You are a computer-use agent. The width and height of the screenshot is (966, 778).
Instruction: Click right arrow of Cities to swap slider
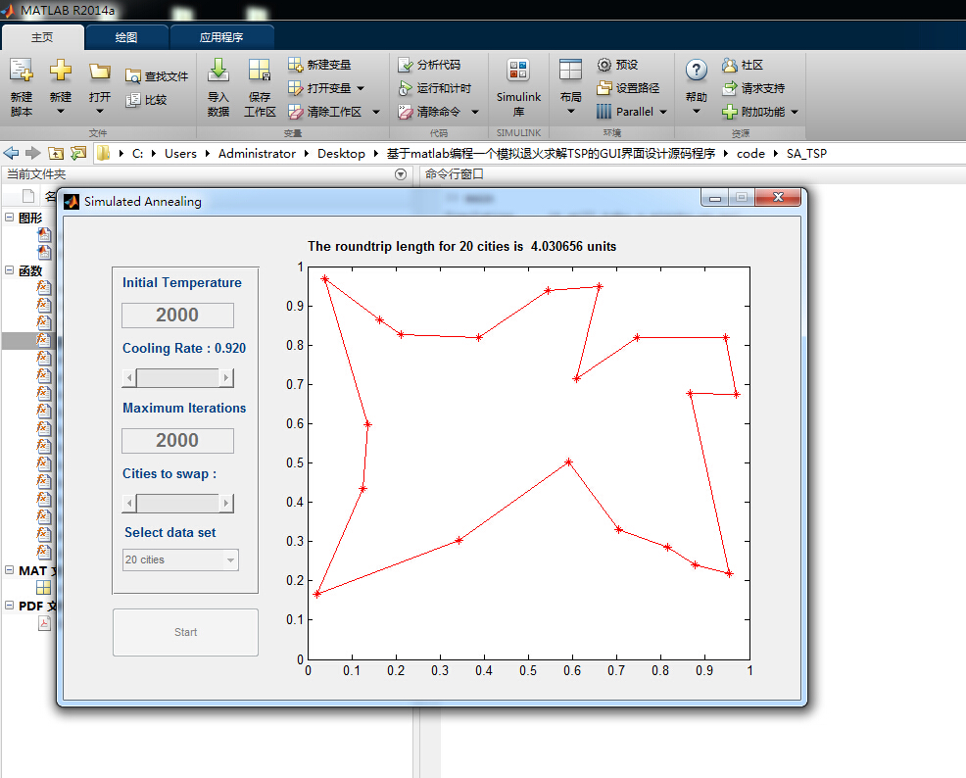(226, 504)
